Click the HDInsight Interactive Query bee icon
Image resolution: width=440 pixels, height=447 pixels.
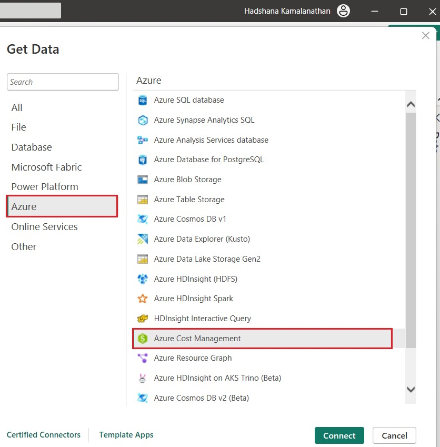pos(143,319)
